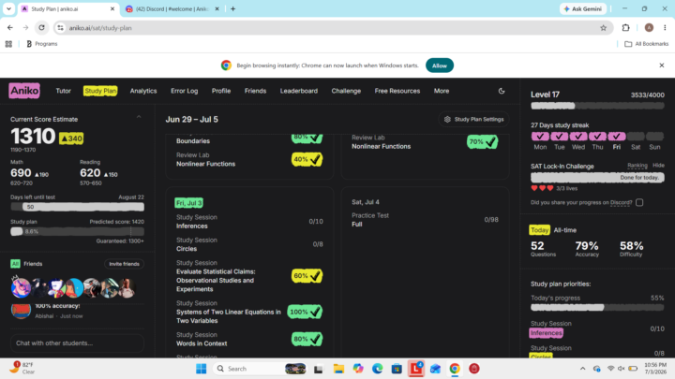Switch stats to All-time
The height and width of the screenshot is (379, 675).
pyautogui.click(x=564, y=230)
